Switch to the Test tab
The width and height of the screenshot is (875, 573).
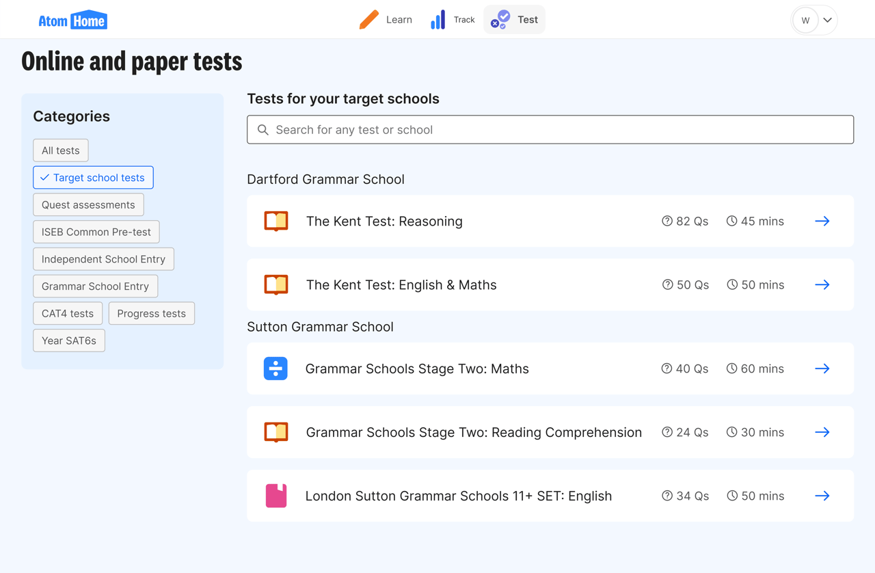click(515, 20)
